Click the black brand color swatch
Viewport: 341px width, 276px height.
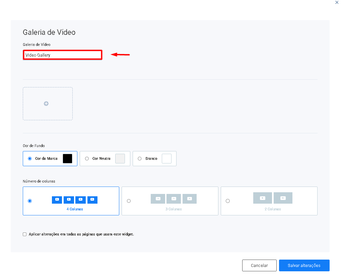point(67,158)
